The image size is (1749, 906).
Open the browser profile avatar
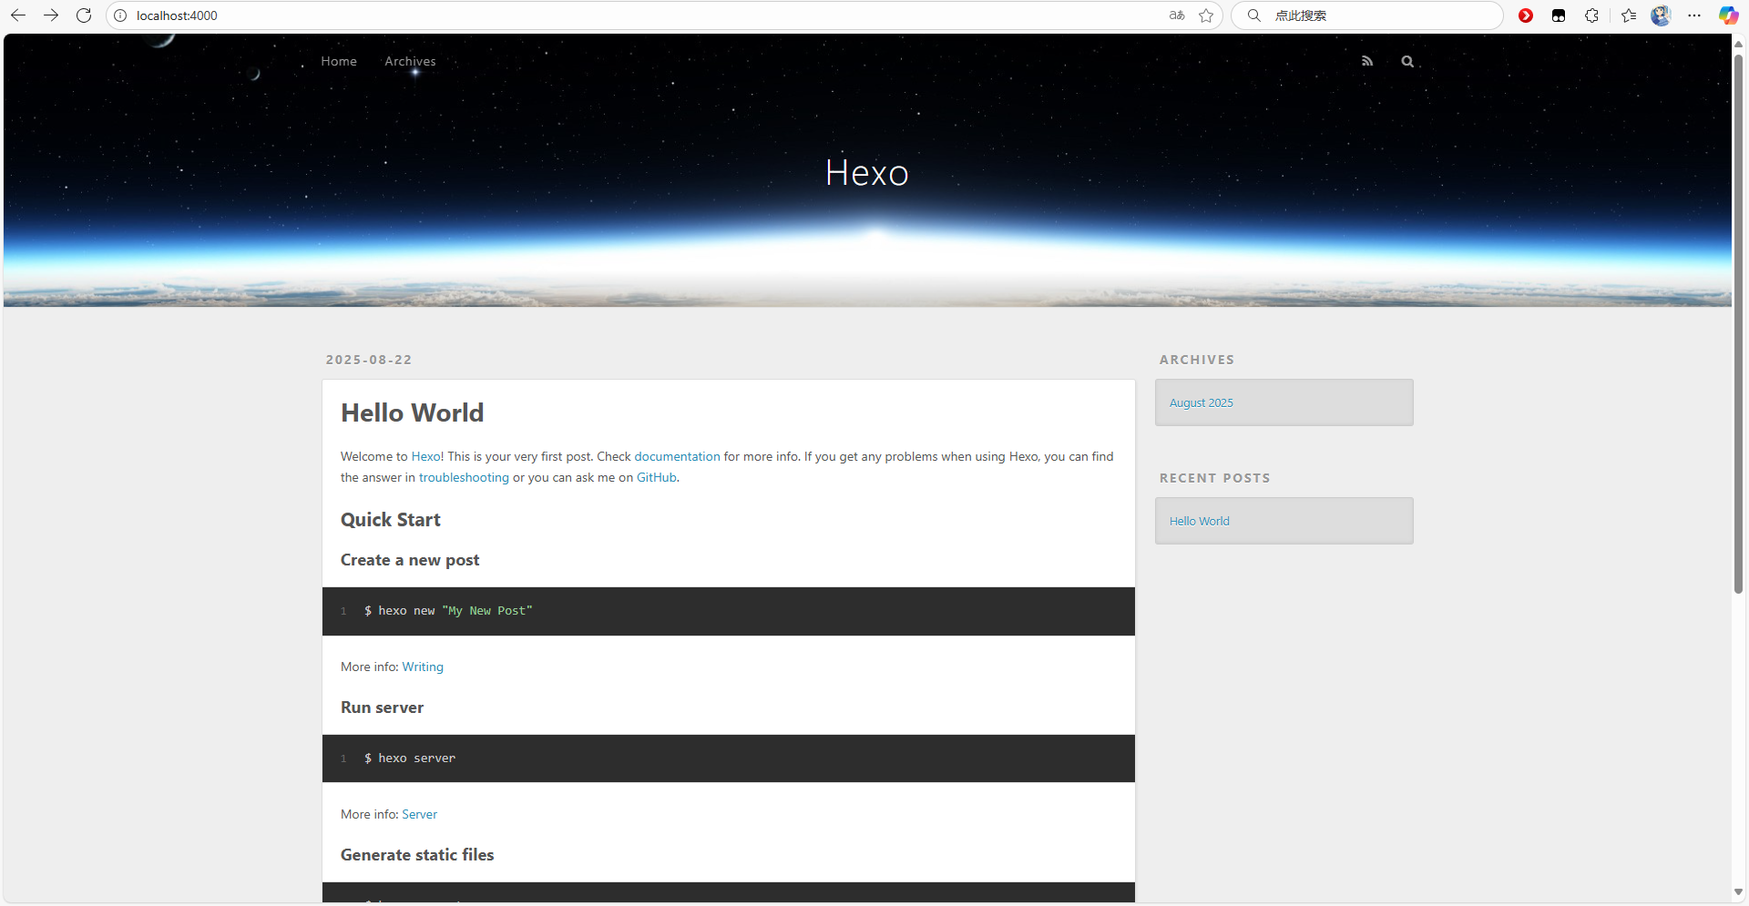tap(1661, 15)
